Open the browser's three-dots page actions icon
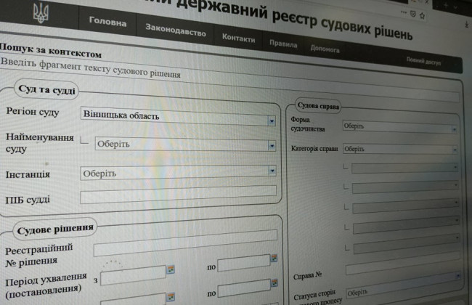 pyautogui.click(x=404, y=12)
